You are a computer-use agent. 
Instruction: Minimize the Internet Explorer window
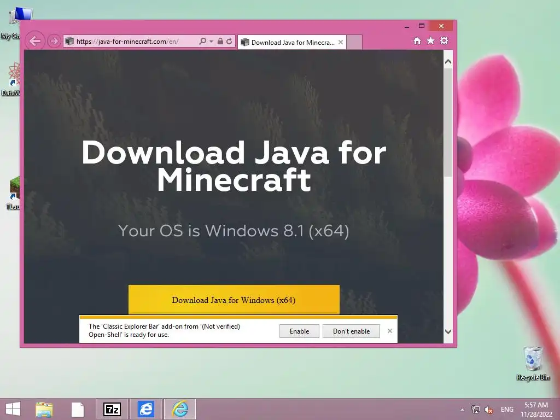coord(407,26)
